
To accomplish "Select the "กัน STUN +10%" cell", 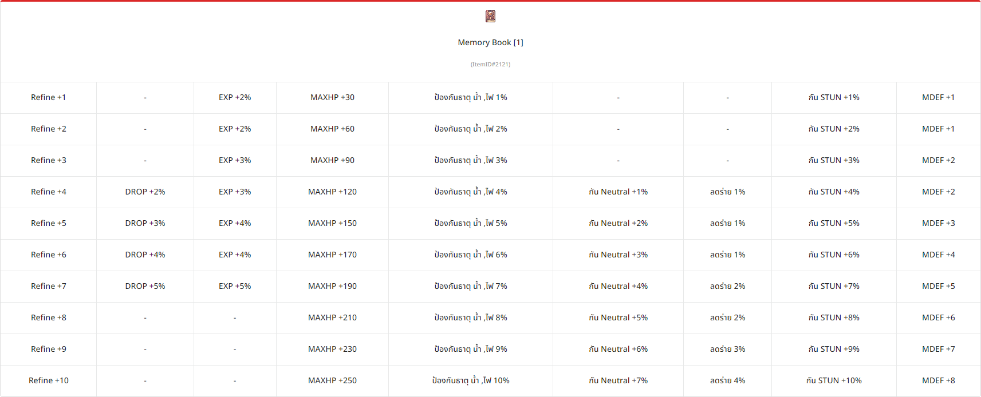I will point(834,380).
